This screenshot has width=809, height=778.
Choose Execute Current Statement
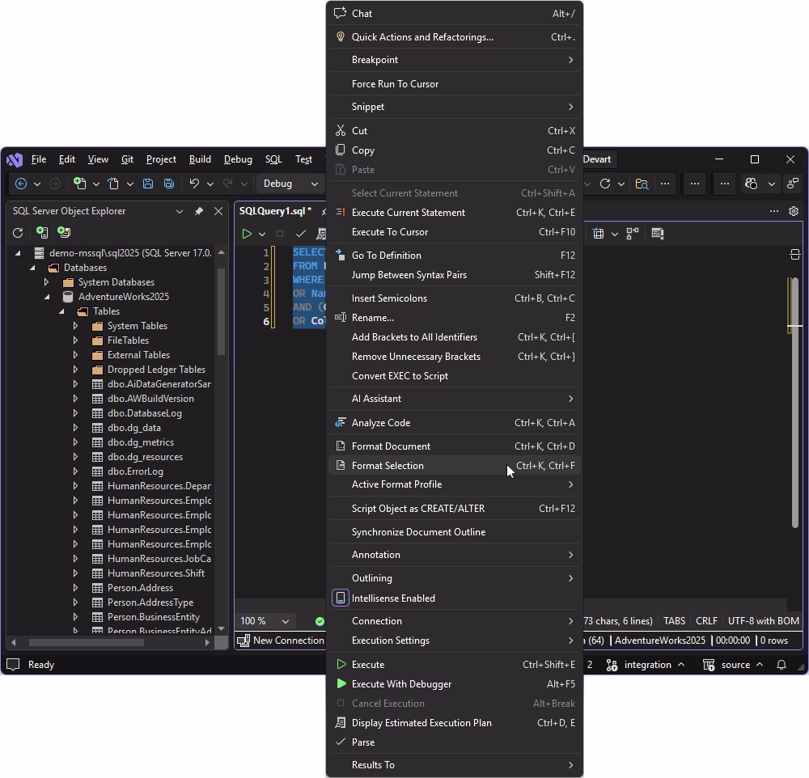[455, 213]
